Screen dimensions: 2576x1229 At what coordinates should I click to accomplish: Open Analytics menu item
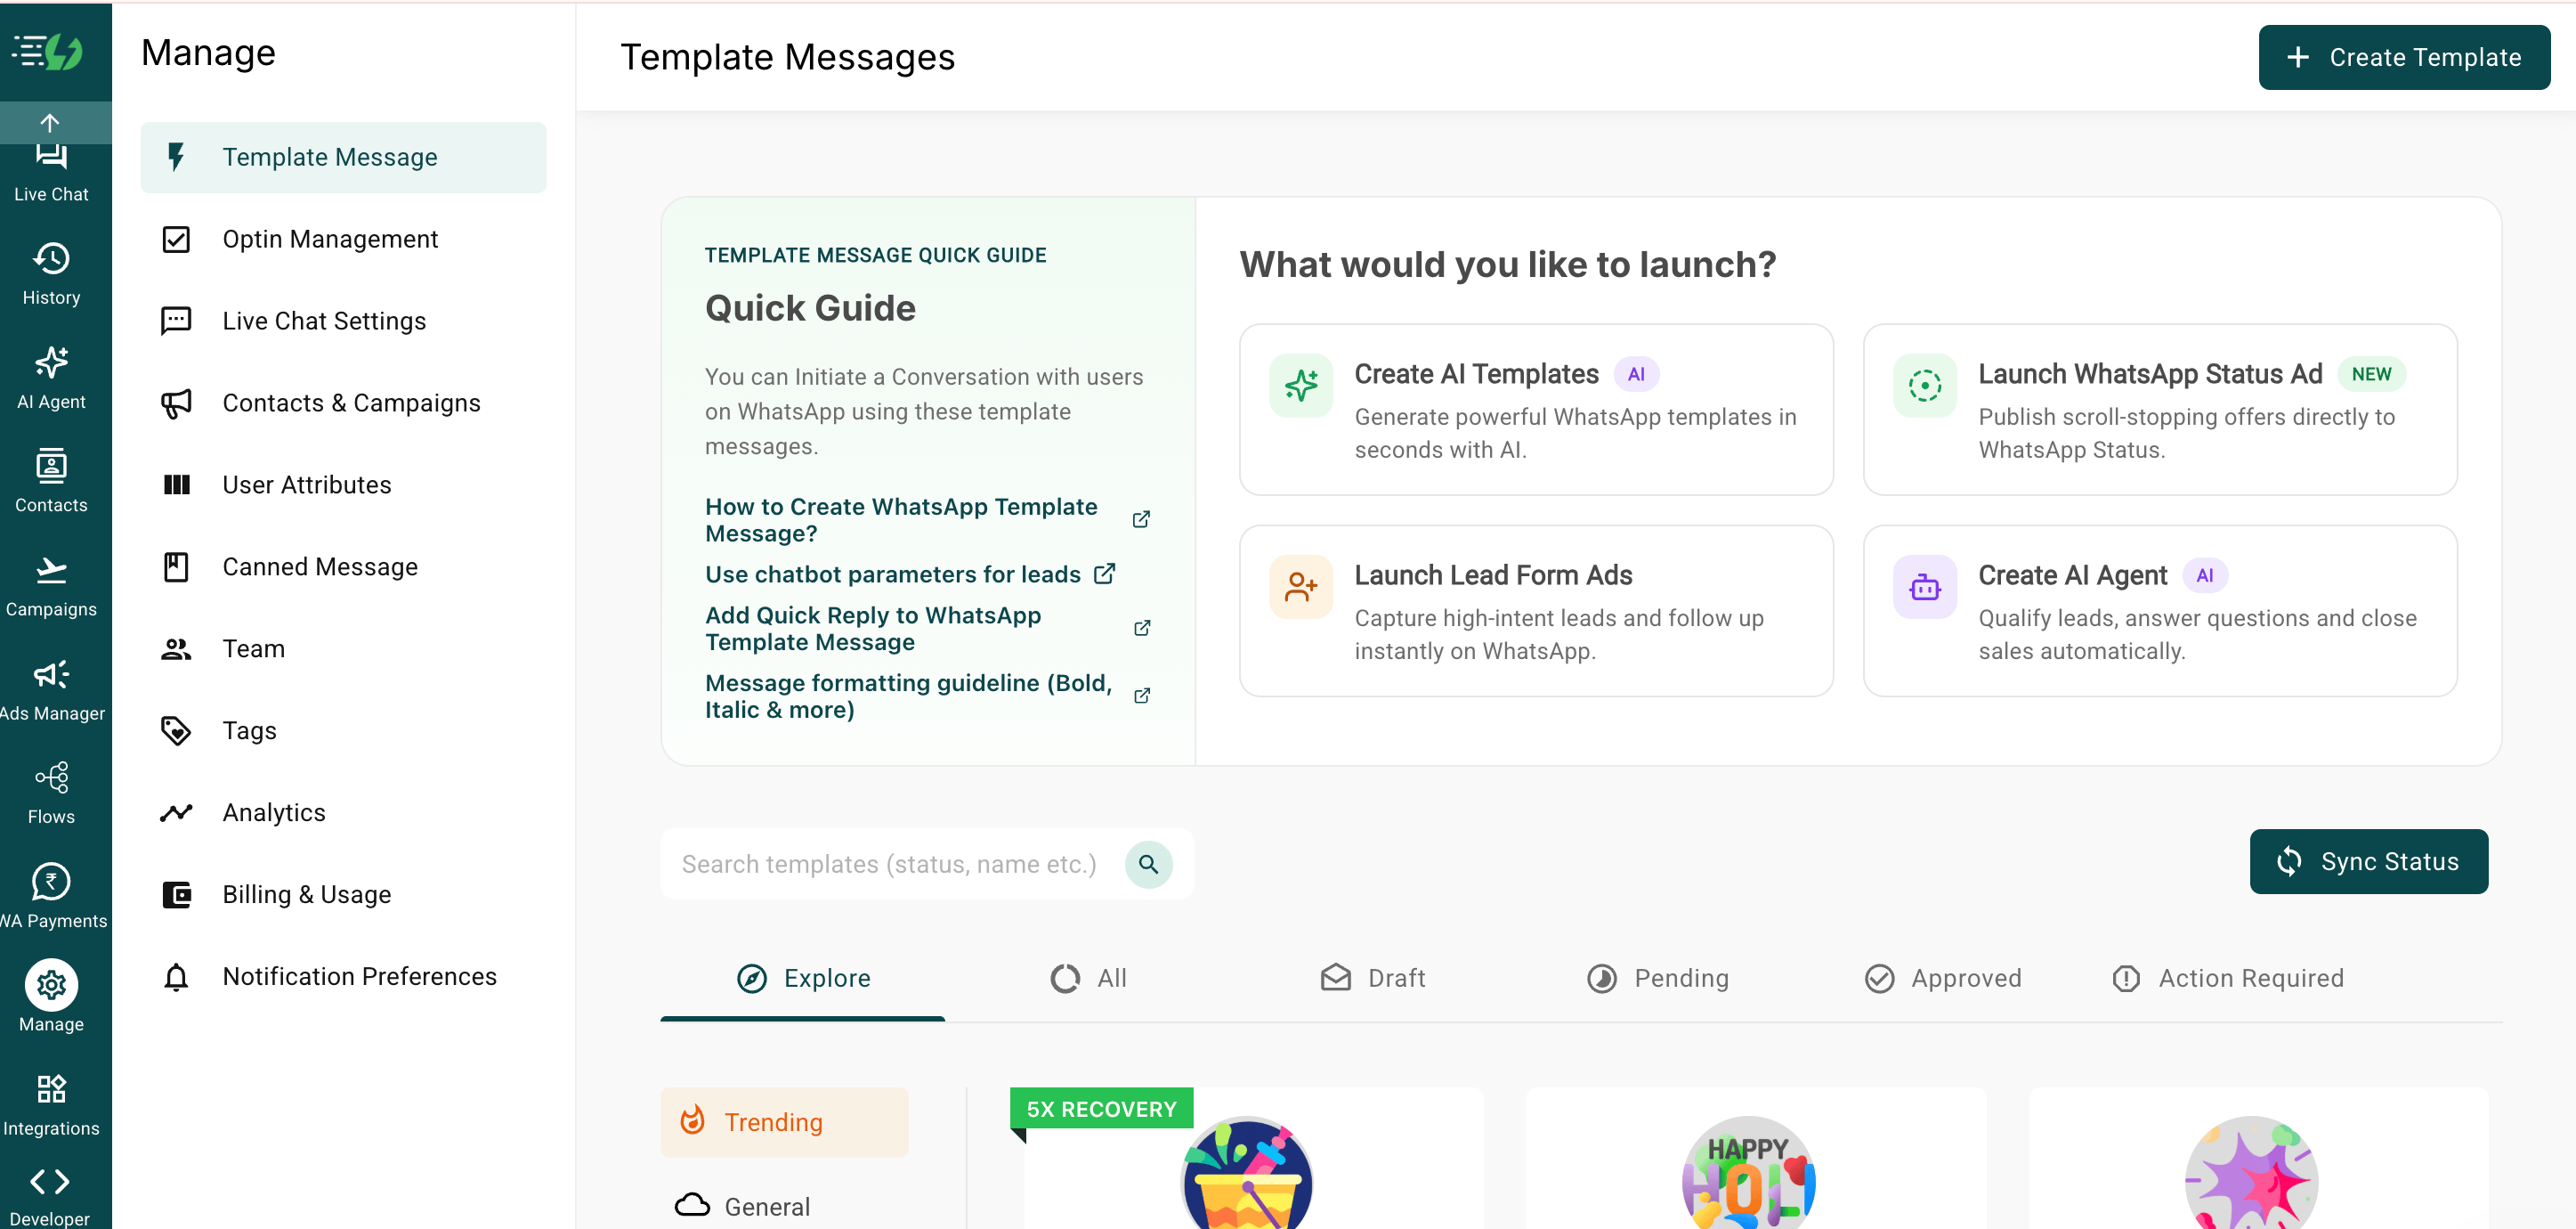click(343, 813)
